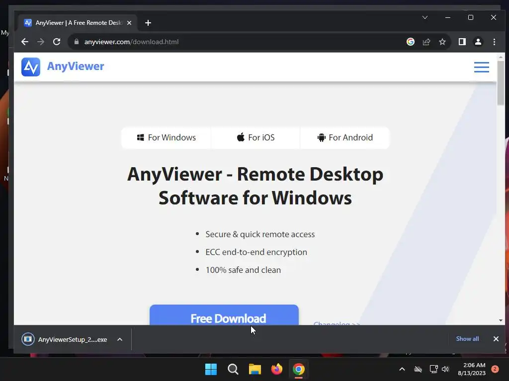Open the Changelog link

337,323
